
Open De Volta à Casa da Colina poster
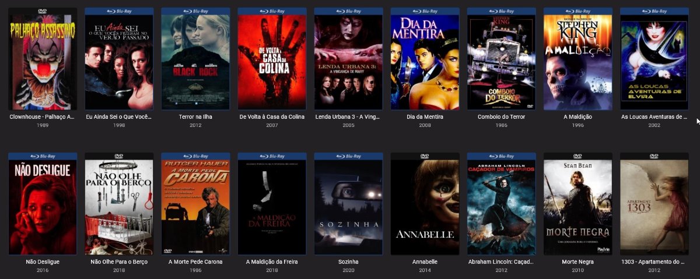272,58
